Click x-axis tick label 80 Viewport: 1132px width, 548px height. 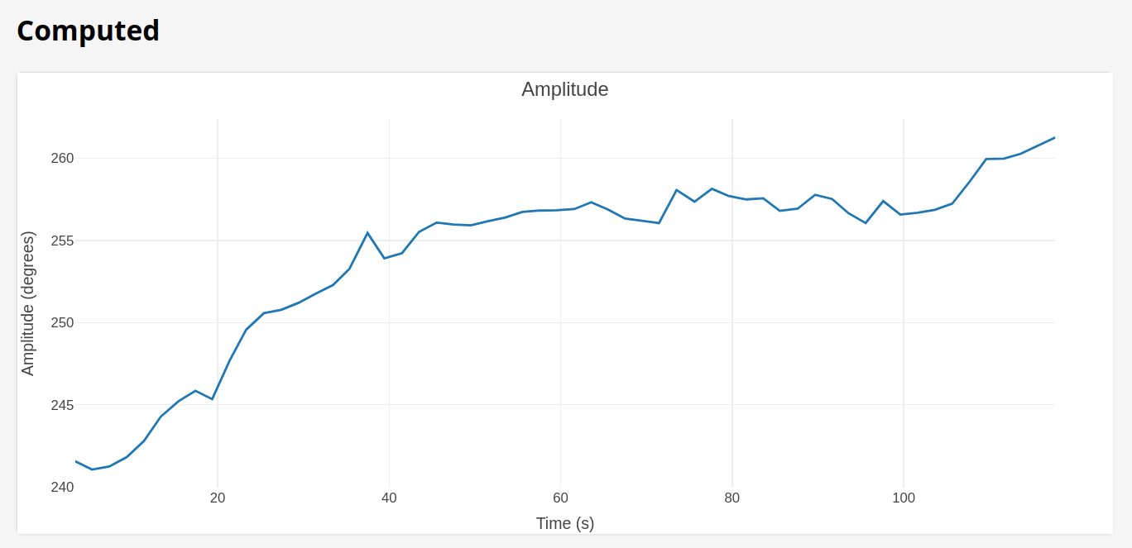point(731,498)
